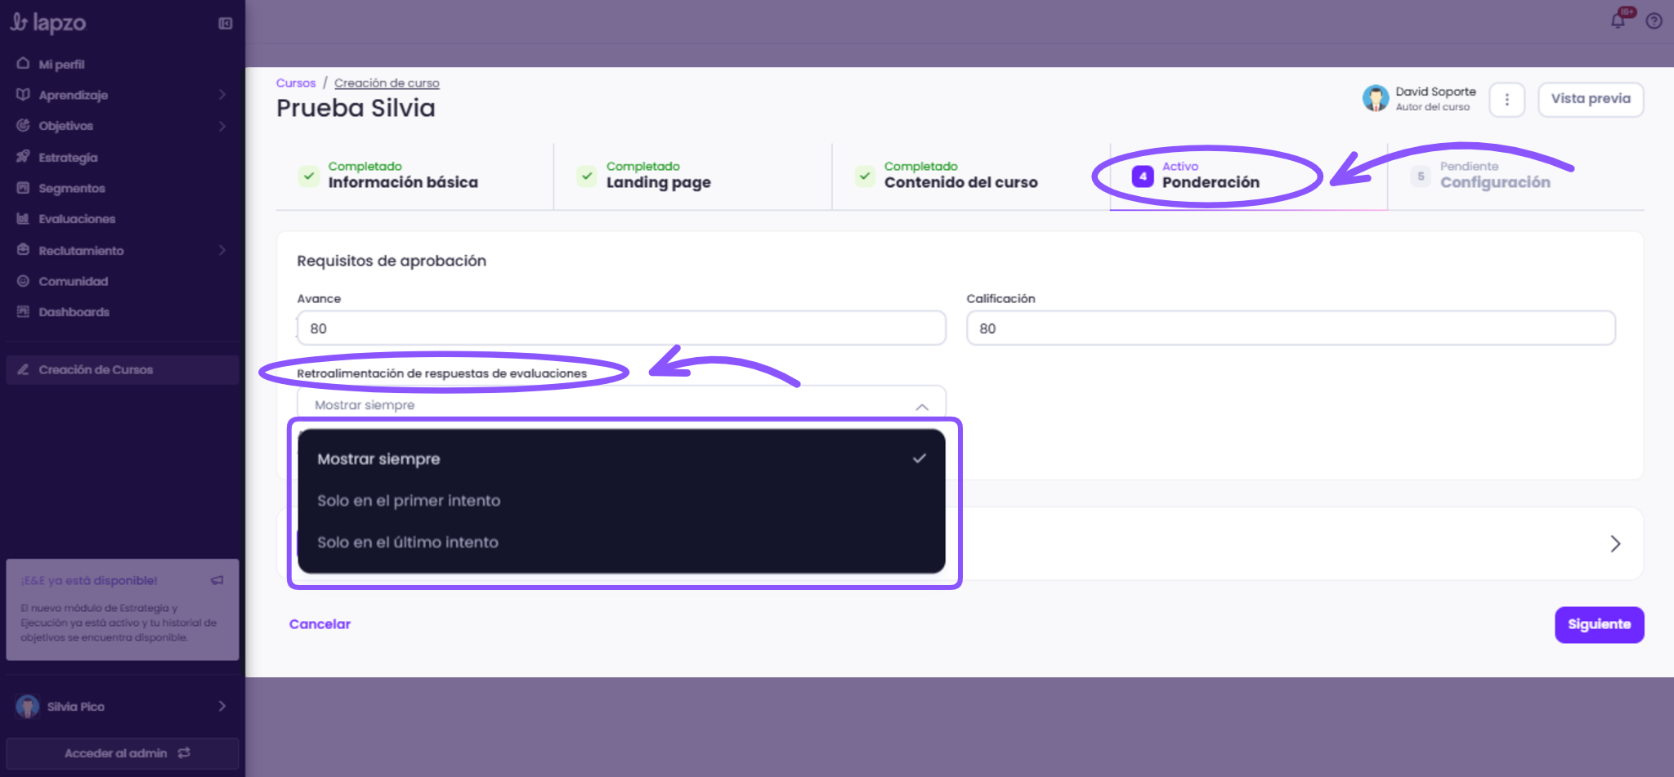Click the Comunidad icon
Image resolution: width=1674 pixels, height=777 pixels.
point(23,281)
